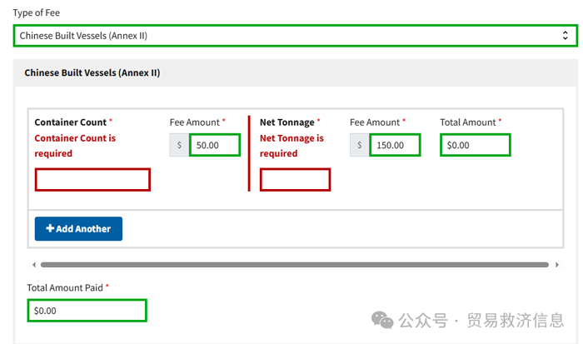583x344 pixels.
Task: Focus the empty Net Tonnage field
Action: tap(295, 180)
